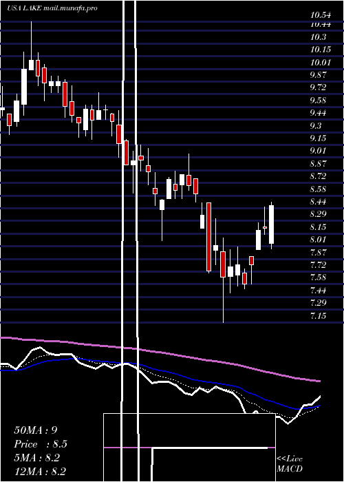Click the 7.15 price axis label
This screenshot has width=344, height=482.
click(x=318, y=315)
